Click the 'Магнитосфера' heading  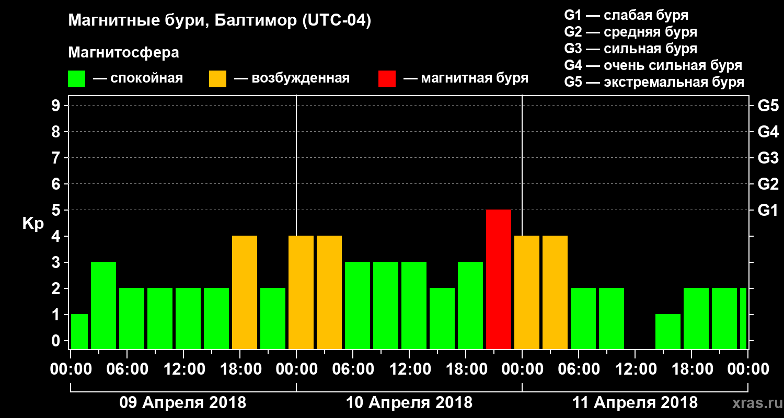[x=124, y=53]
